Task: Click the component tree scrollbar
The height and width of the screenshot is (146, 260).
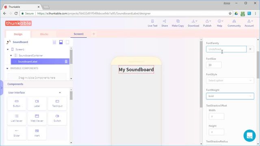Action: tap(71, 57)
